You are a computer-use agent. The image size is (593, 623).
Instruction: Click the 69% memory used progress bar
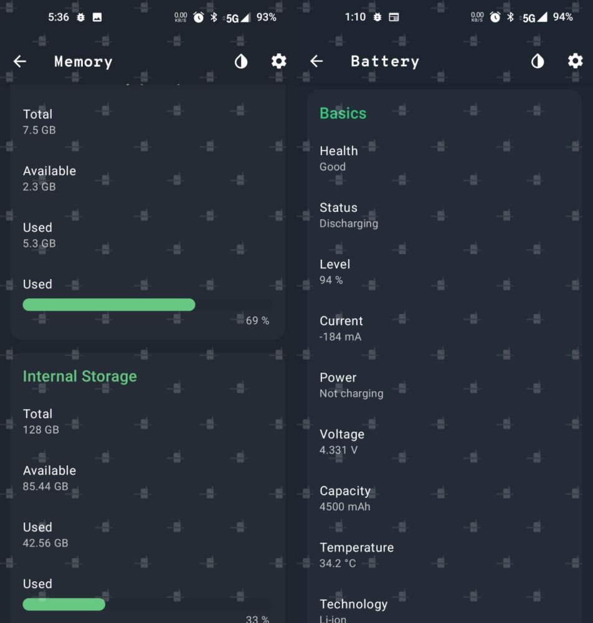(x=147, y=305)
